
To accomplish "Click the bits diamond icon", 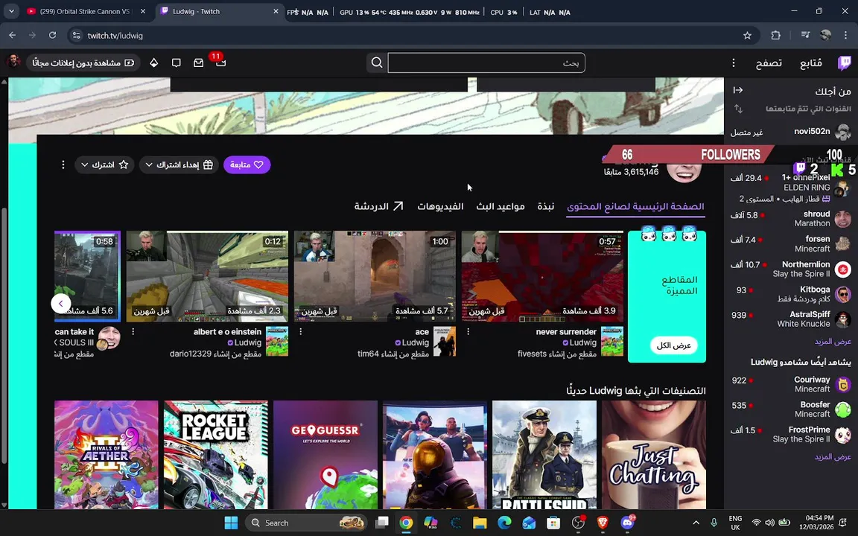I will [153, 63].
